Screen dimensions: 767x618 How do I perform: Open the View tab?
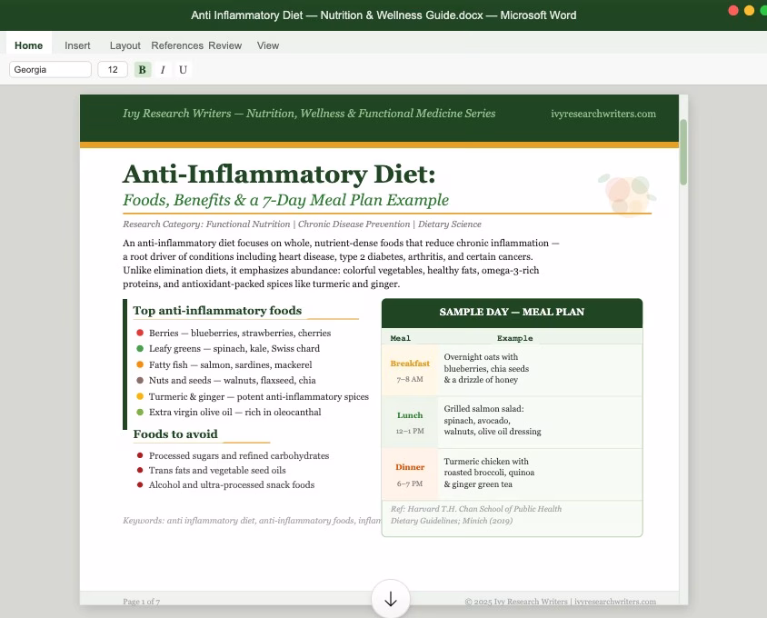click(x=267, y=45)
